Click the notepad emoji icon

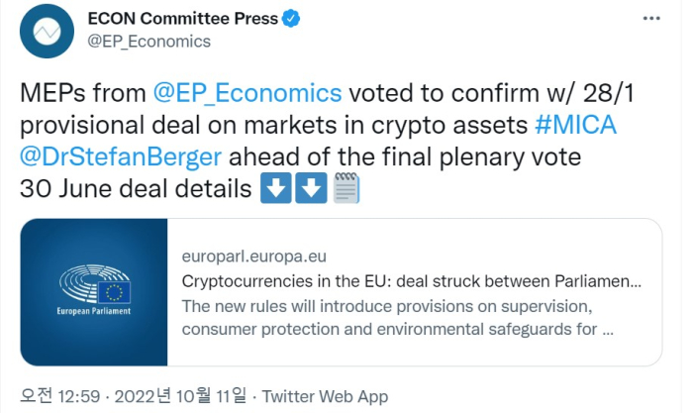point(346,188)
